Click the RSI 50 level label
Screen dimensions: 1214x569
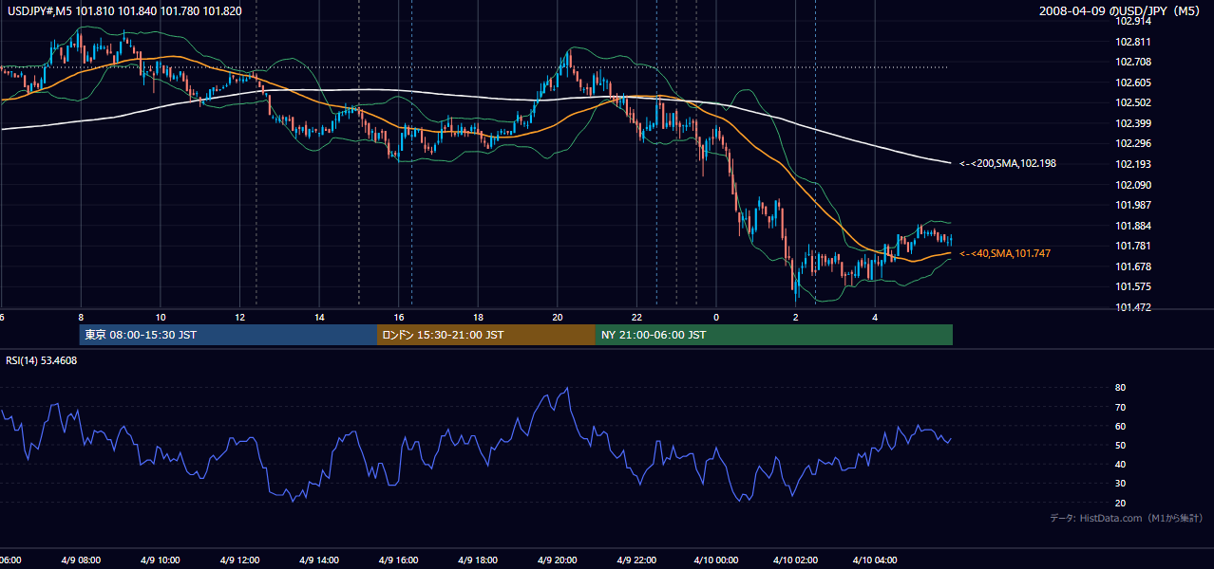1121,445
